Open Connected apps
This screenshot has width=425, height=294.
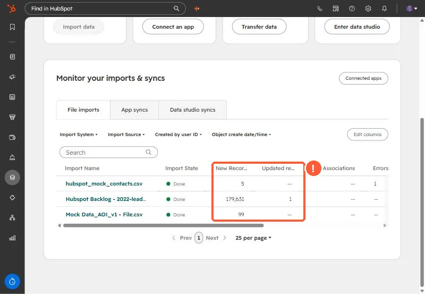[x=363, y=78]
